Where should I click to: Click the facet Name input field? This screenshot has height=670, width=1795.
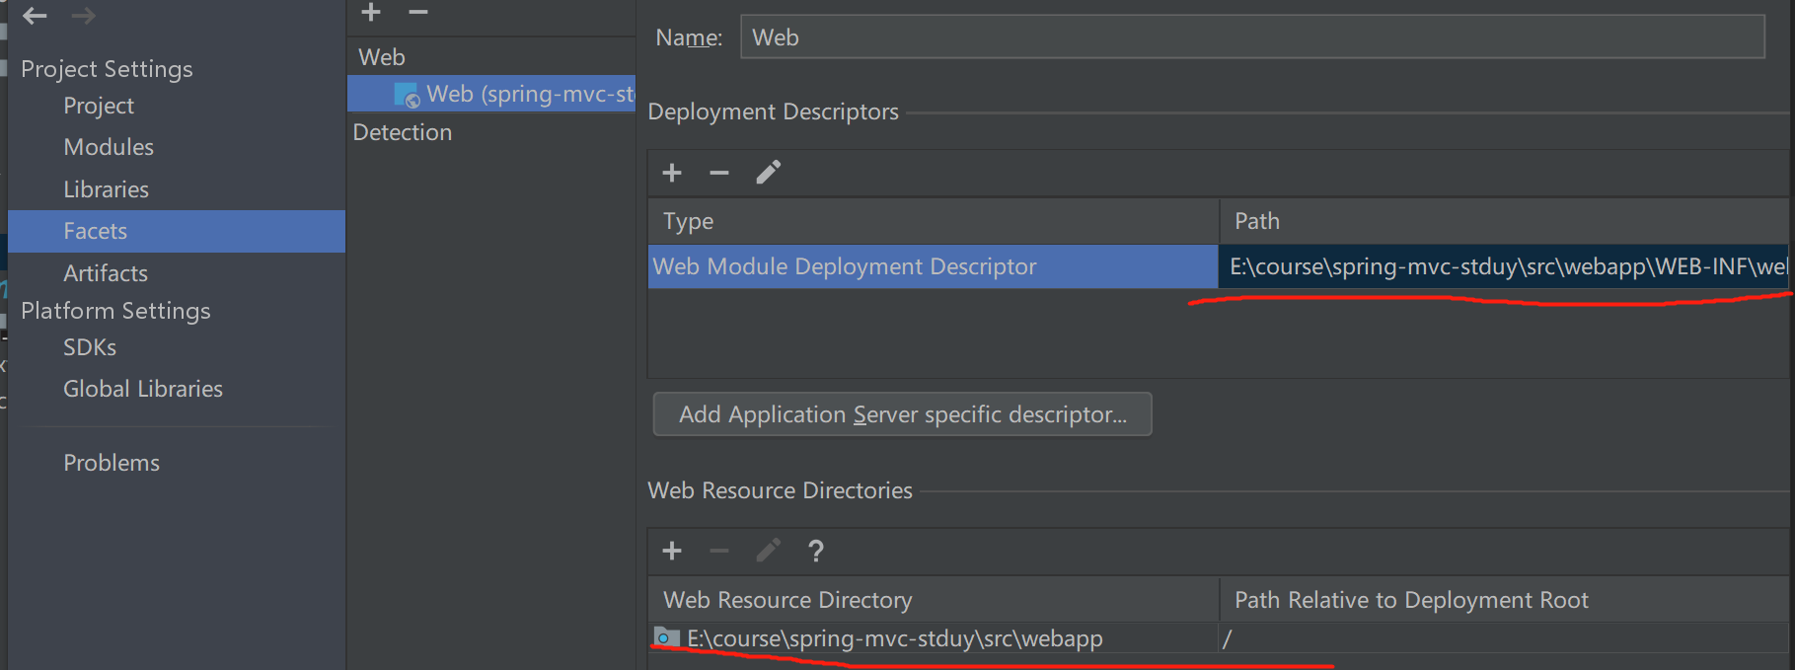pos(1251,37)
